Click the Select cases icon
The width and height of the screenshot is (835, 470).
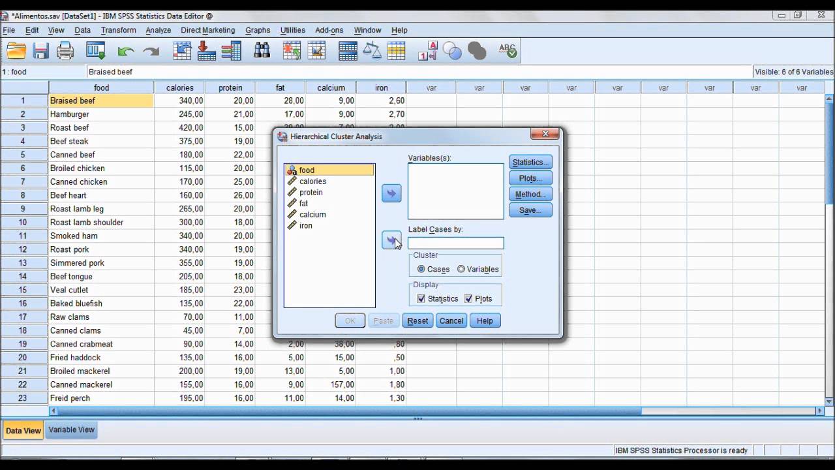pyautogui.click(x=396, y=50)
